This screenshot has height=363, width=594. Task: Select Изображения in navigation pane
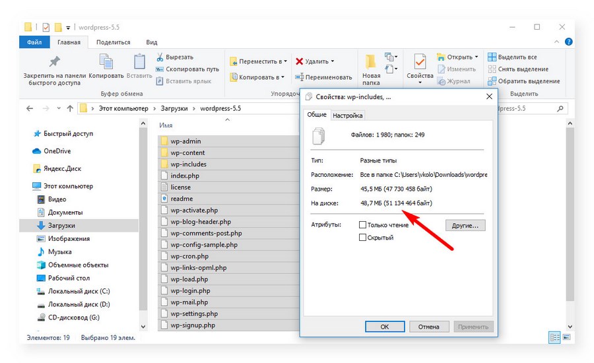click(x=69, y=239)
